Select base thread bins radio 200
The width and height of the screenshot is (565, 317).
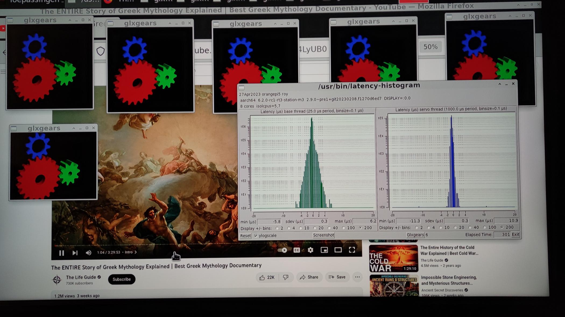(361, 228)
